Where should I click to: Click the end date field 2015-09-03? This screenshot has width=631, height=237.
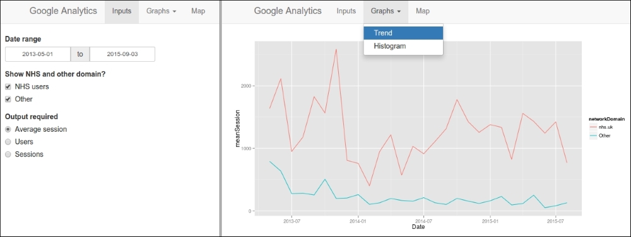[122, 54]
